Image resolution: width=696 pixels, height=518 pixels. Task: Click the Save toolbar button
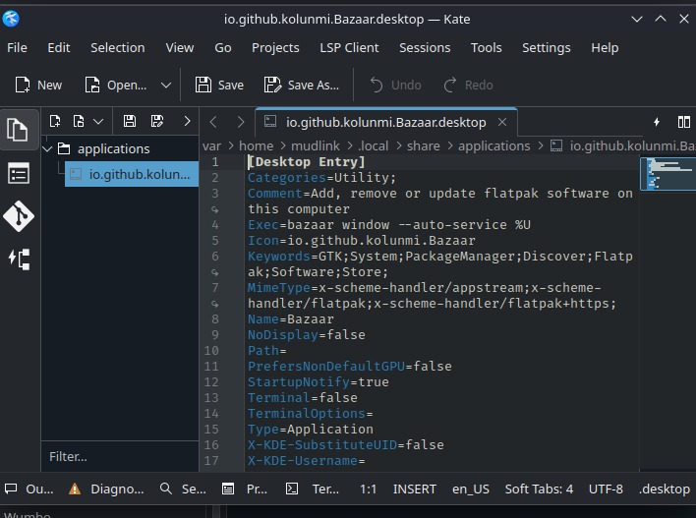pos(219,85)
